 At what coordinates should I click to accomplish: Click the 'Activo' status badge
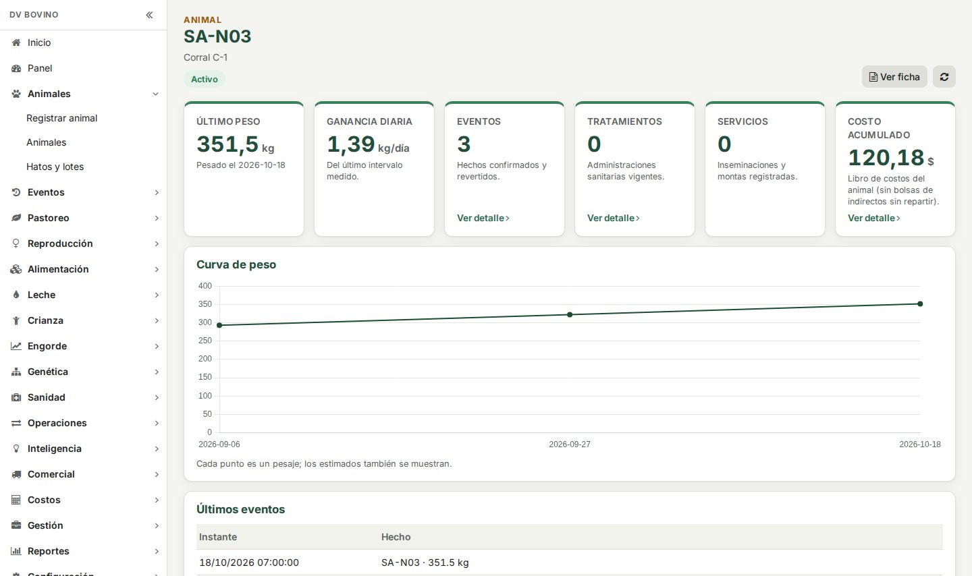(205, 79)
